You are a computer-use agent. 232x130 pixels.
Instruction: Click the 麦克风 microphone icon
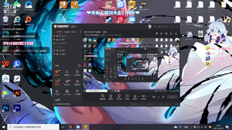coord(135,96)
